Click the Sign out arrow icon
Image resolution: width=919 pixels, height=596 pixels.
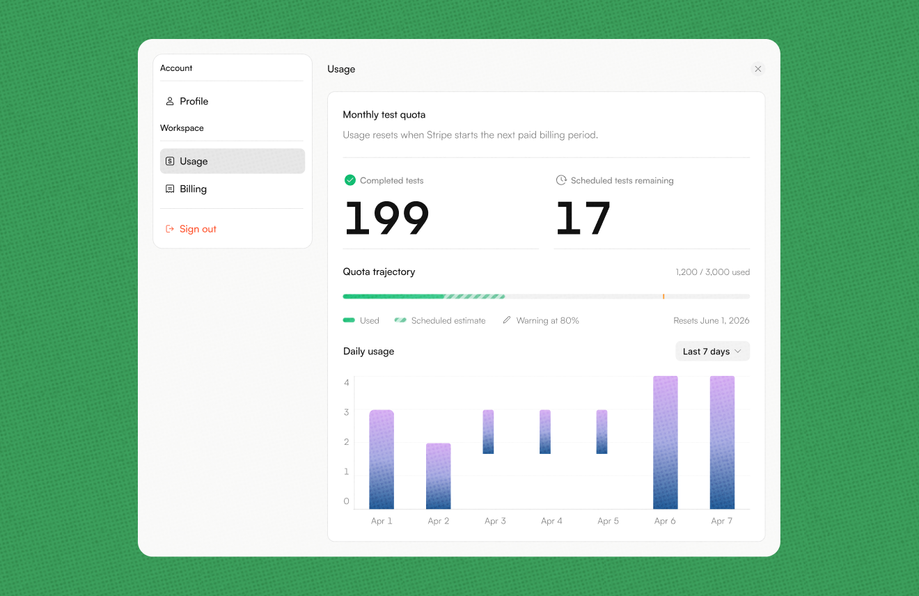tap(170, 229)
